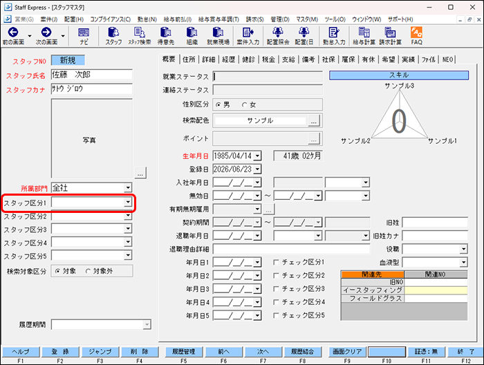Switch to the 住所 tab

(189, 59)
